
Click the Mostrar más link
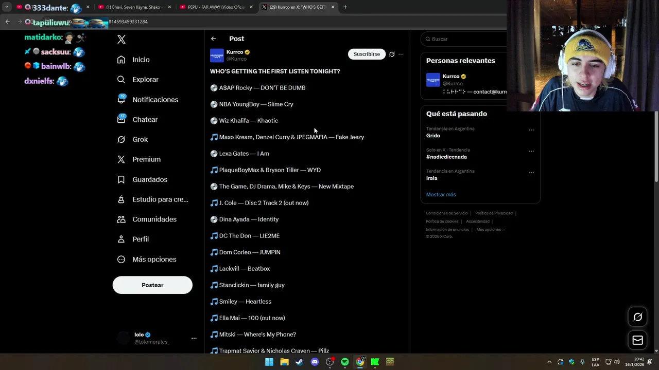441,195
